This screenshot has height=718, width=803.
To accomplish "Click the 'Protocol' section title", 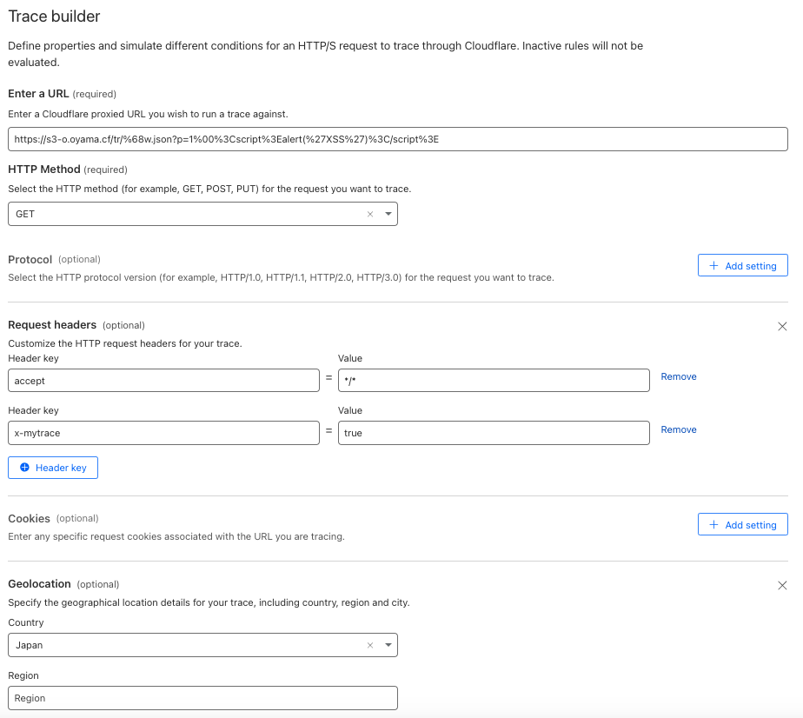I will coord(30,259).
